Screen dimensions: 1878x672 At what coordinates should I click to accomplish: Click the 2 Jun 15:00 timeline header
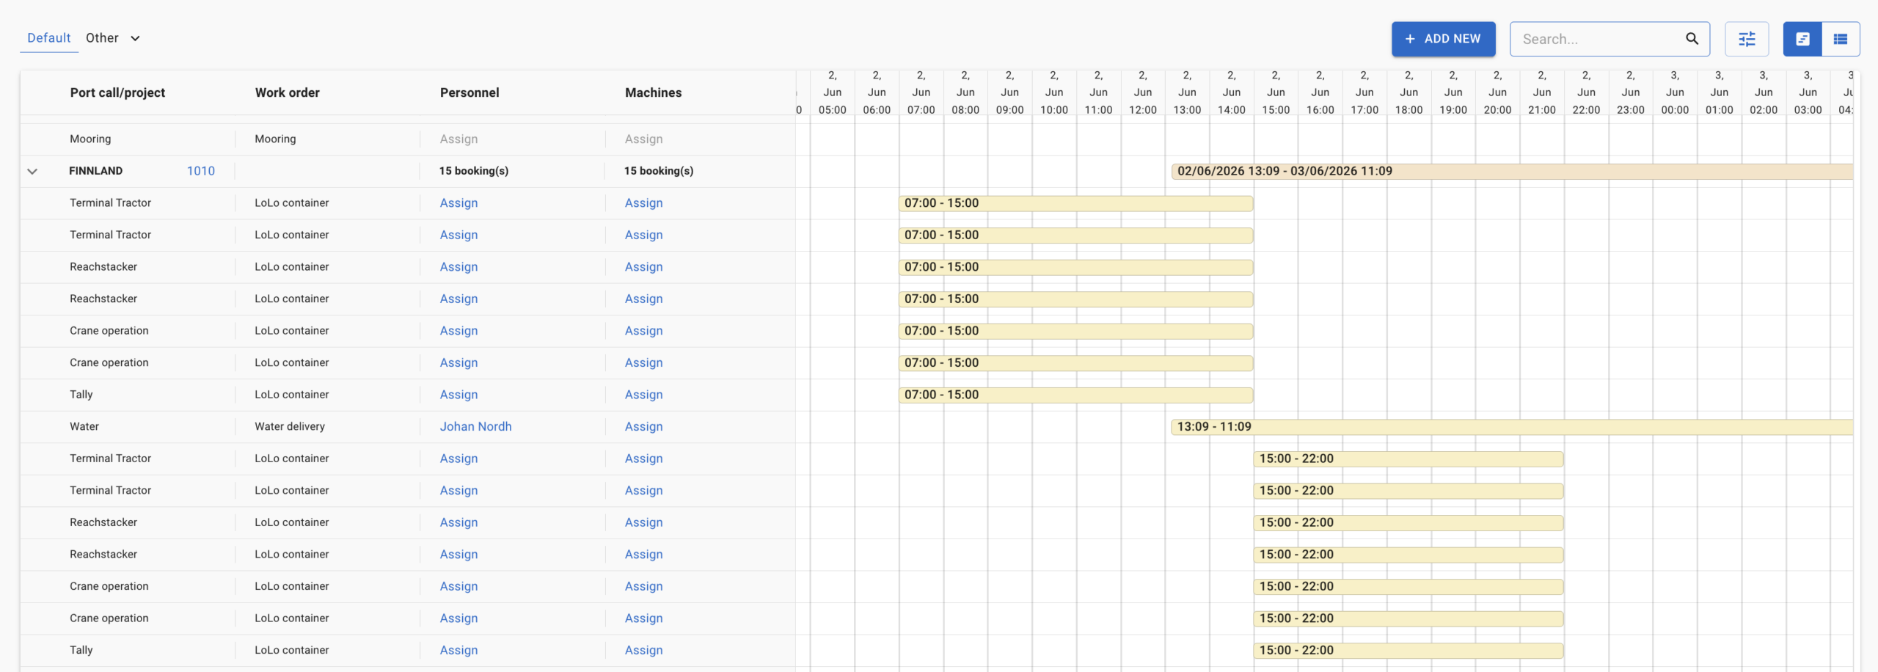[x=1276, y=92]
